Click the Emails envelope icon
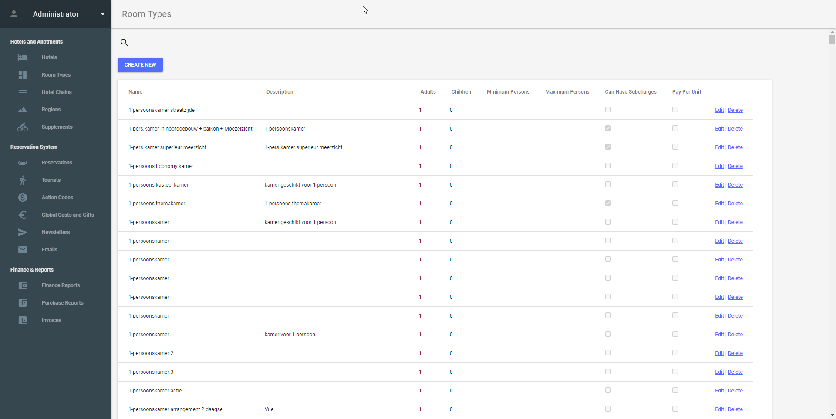 pyautogui.click(x=23, y=250)
